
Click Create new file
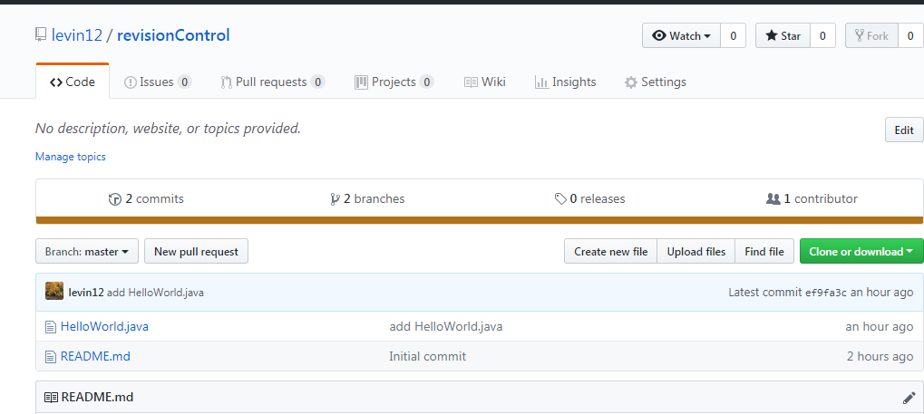coord(610,252)
